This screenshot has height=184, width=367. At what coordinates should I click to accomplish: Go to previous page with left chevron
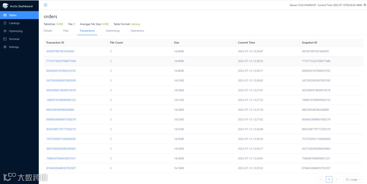pyautogui.click(x=321, y=179)
